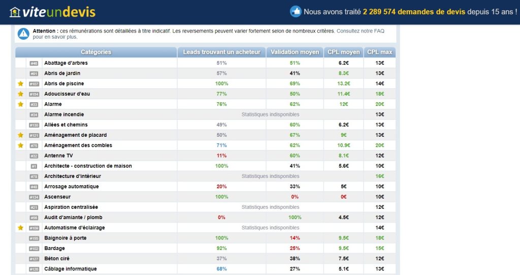520x275 pixels.
Task: Sort by CPL max column header
Action: (380, 52)
